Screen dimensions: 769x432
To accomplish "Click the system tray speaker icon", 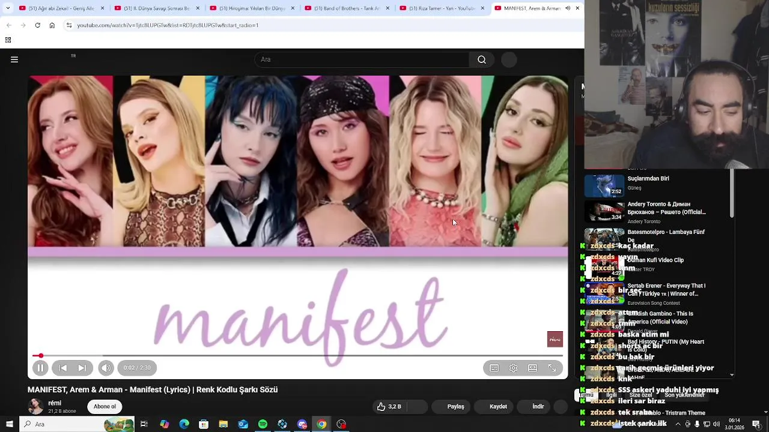I will tap(716, 424).
